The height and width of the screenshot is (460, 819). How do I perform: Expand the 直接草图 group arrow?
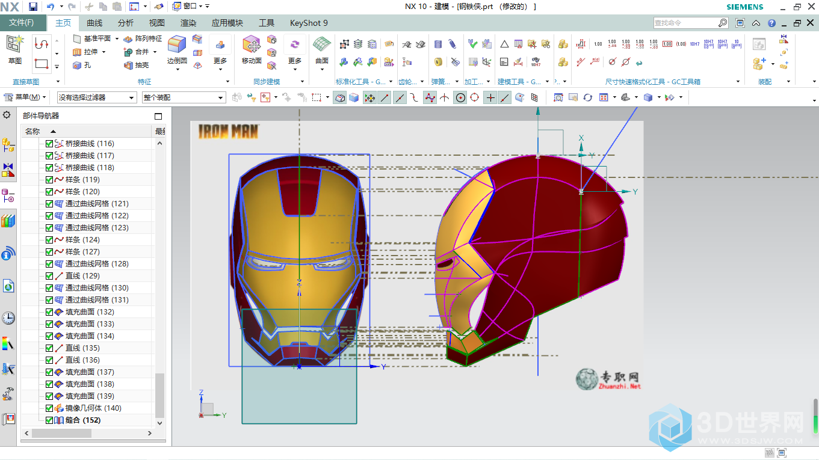pos(58,82)
